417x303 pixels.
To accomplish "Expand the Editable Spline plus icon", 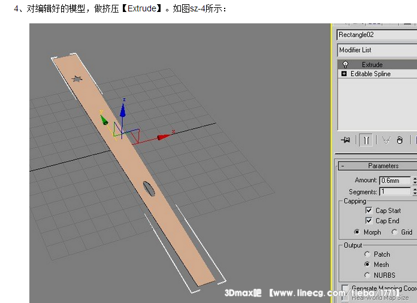I will coord(344,74).
